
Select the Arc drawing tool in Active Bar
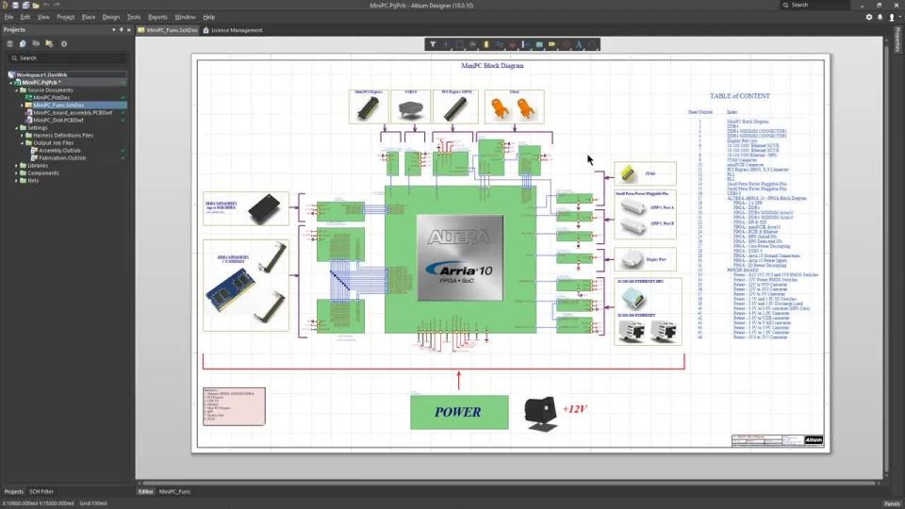point(592,44)
